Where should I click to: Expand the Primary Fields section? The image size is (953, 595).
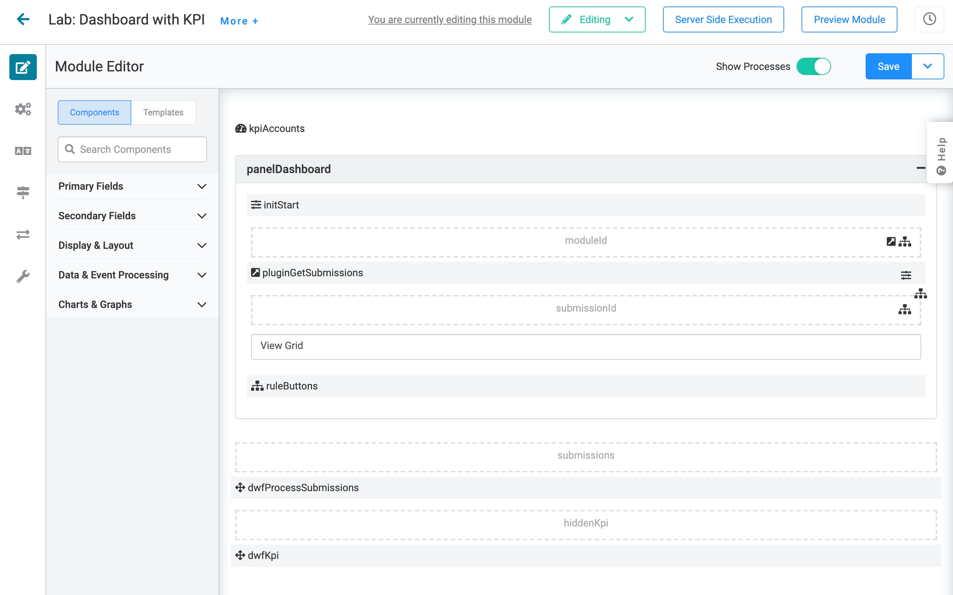click(132, 186)
